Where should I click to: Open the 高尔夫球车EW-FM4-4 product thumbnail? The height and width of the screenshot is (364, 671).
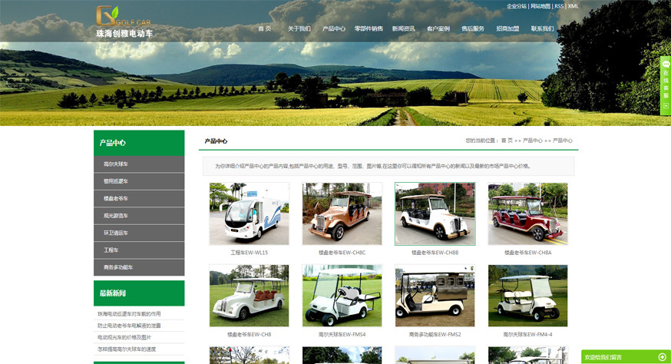(527, 296)
